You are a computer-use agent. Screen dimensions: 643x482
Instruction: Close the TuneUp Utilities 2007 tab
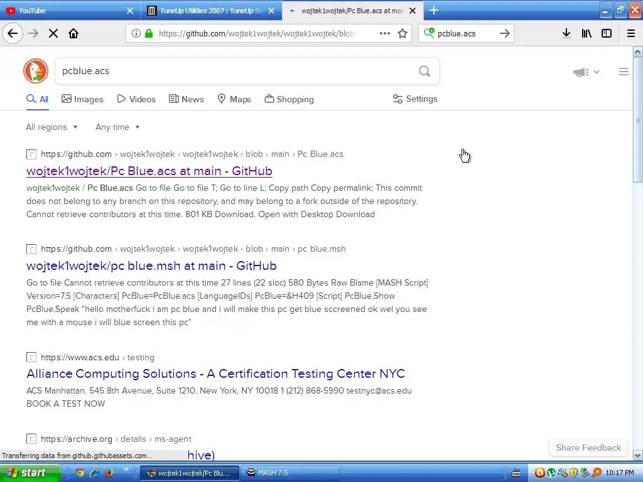[x=271, y=11]
